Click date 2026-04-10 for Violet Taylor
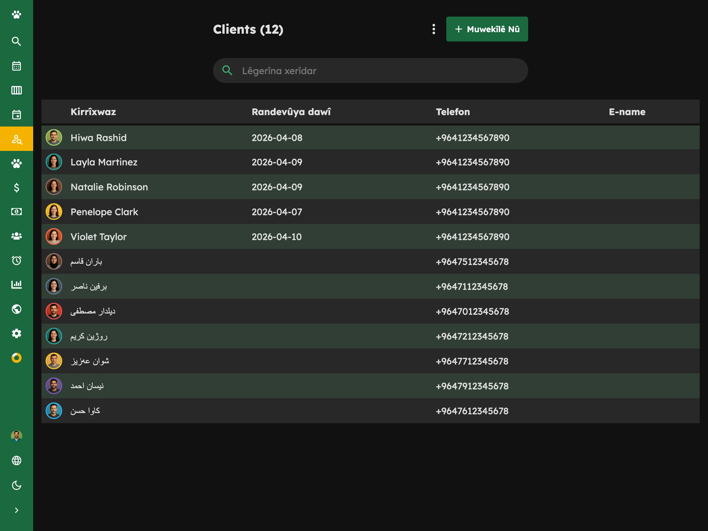 tap(277, 237)
